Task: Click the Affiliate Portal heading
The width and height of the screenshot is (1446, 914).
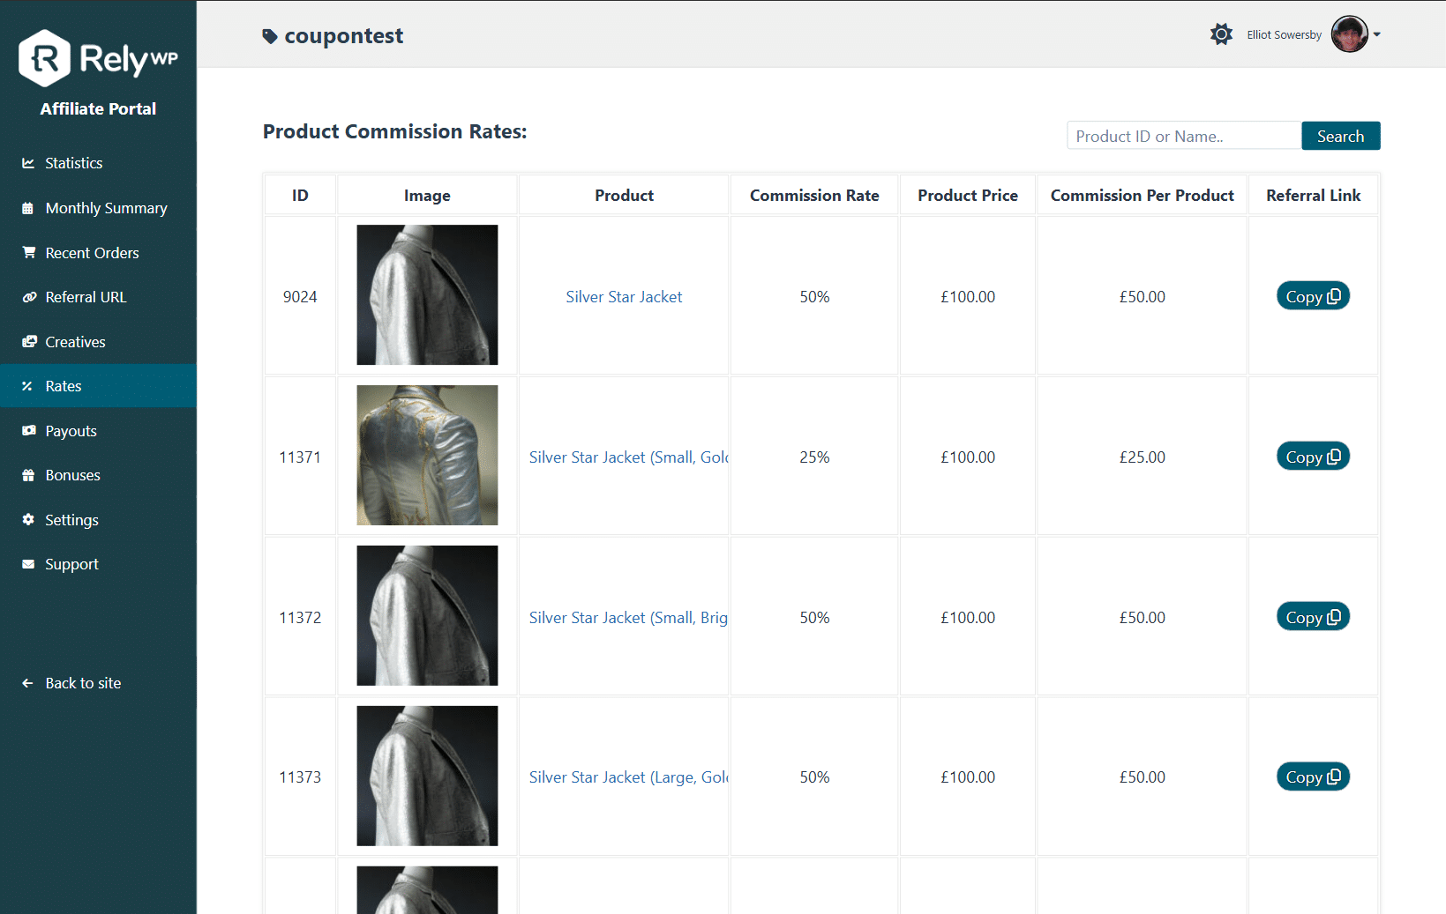Action: click(98, 109)
